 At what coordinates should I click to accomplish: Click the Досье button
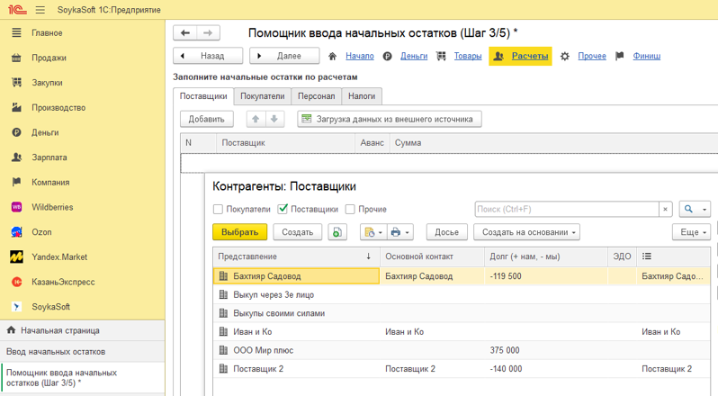click(x=446, y=232)
